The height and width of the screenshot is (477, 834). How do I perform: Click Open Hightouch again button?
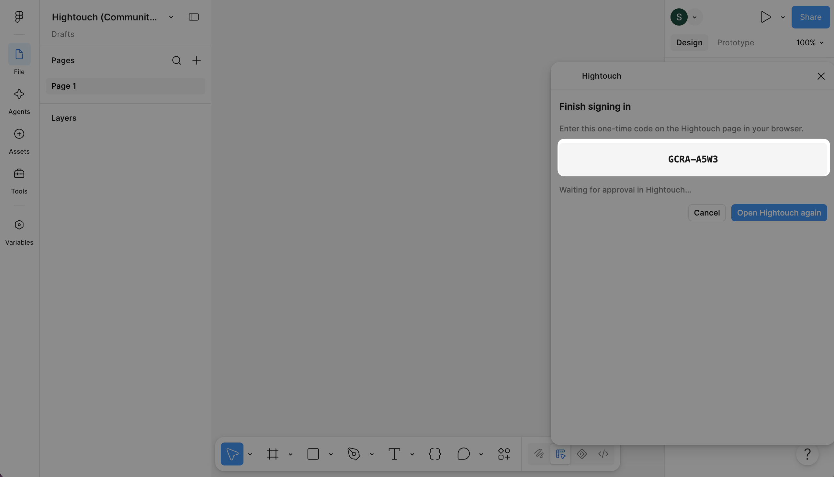(x=779, y=213)
